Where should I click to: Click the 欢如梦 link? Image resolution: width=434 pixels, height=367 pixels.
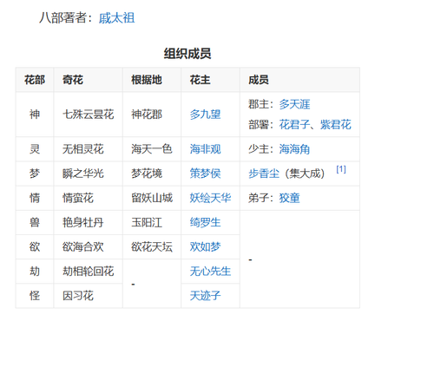coord(205,247)
